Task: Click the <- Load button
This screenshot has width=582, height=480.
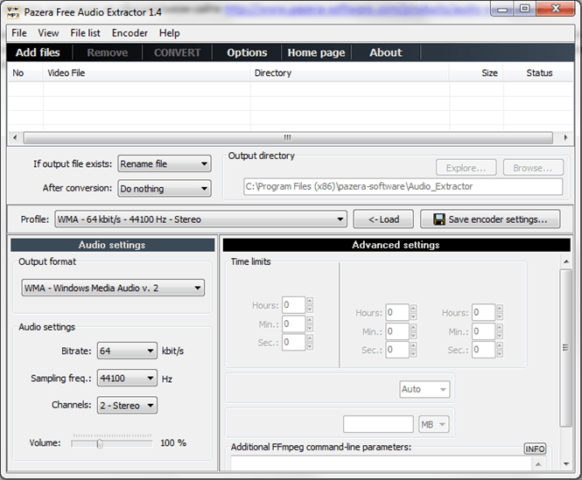Action: click(x=383, y=219)
